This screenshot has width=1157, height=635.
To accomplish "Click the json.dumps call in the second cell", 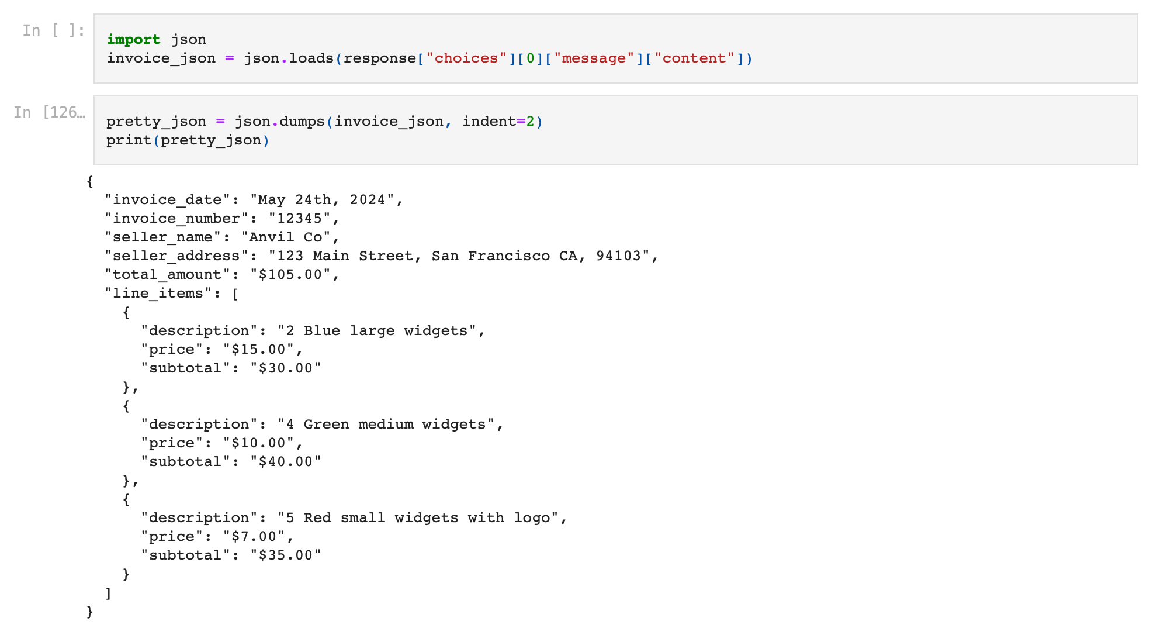I will [x=279, y=122].
